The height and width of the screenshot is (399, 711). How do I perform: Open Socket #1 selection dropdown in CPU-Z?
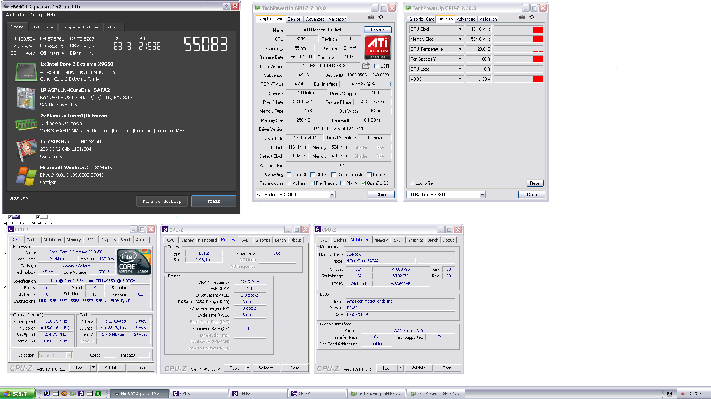[x=69, y=355]
